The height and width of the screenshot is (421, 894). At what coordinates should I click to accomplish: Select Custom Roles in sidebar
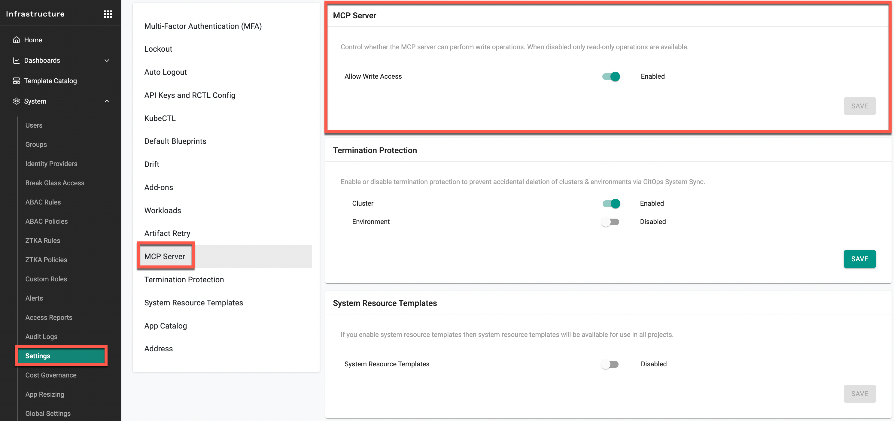tap(46, 279)
